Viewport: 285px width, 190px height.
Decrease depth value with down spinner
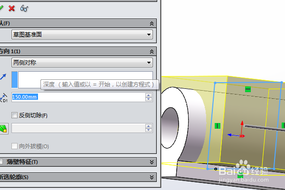click(x=149, y=99)
